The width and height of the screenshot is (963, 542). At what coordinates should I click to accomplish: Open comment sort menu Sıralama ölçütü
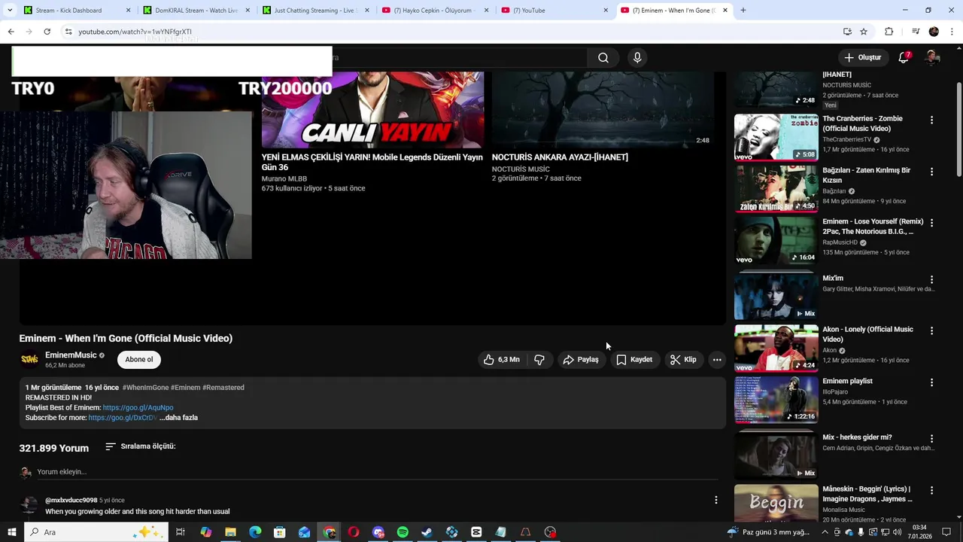tap(140, 446)
